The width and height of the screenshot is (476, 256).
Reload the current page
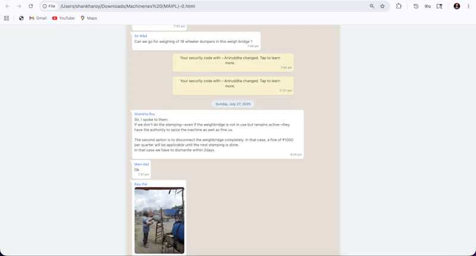[x=31, y=6]
